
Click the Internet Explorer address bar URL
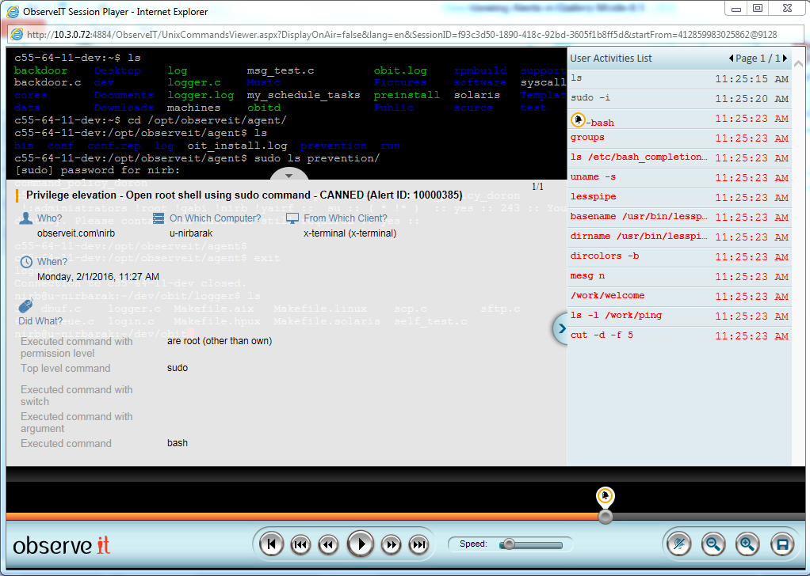point(396,35)
